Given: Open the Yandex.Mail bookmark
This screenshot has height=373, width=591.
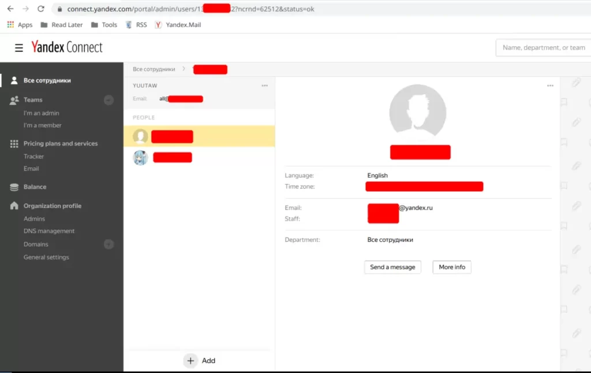Looking at the screenshot, I should click(178, 25).
